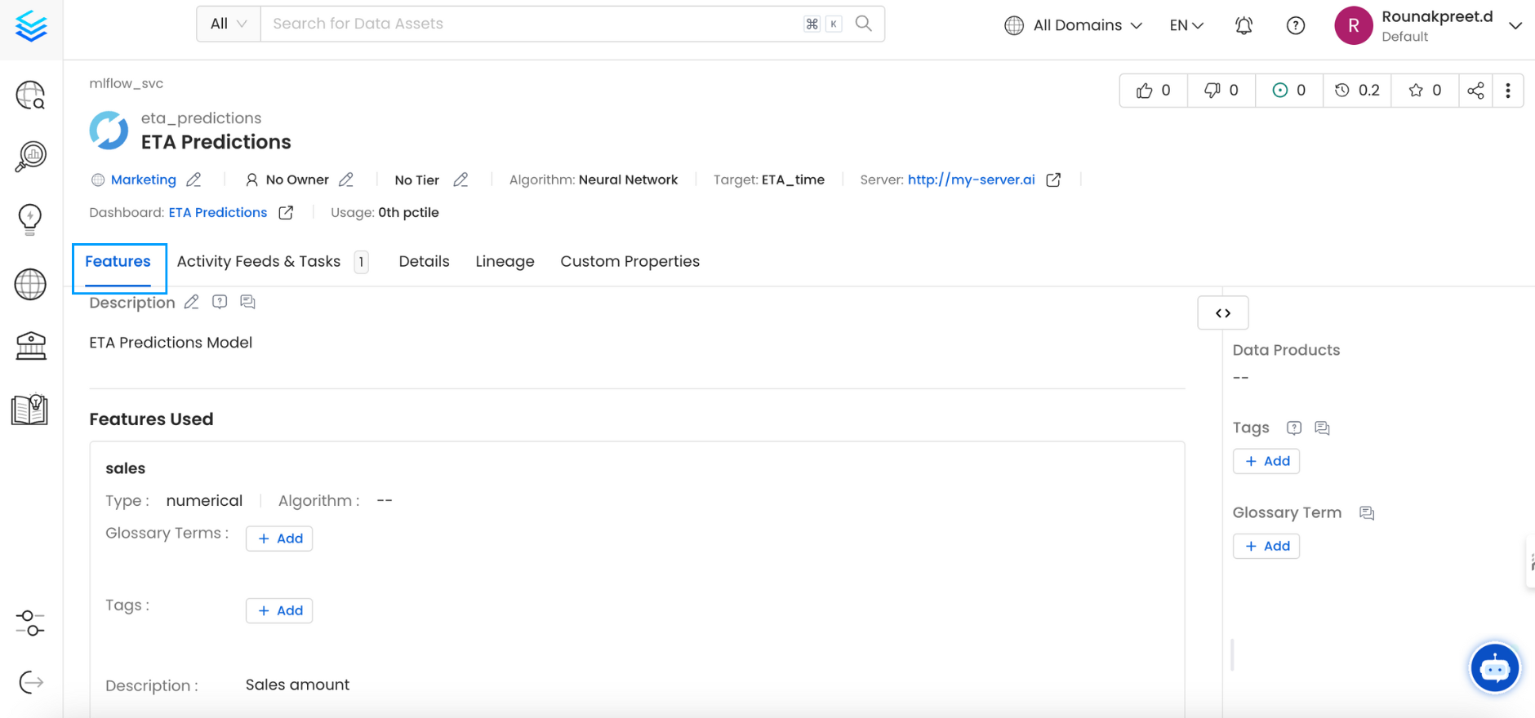1535x718 pixels.
Task: Open the EN language dropdown
Action: pos(1186,25)
